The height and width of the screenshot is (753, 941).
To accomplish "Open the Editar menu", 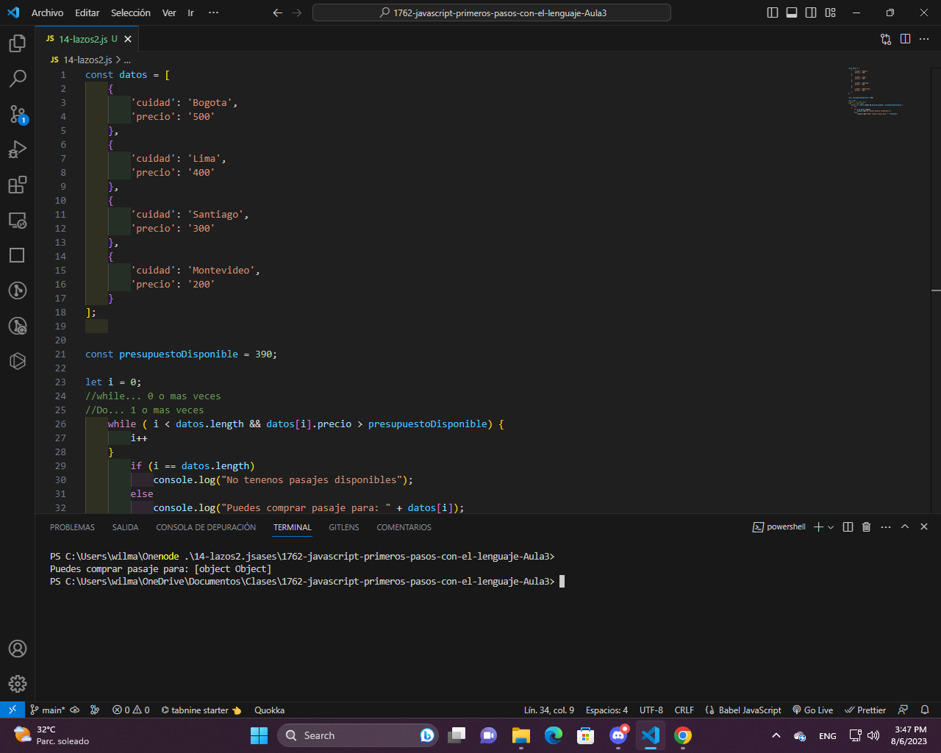I will (x=87, y=13).
